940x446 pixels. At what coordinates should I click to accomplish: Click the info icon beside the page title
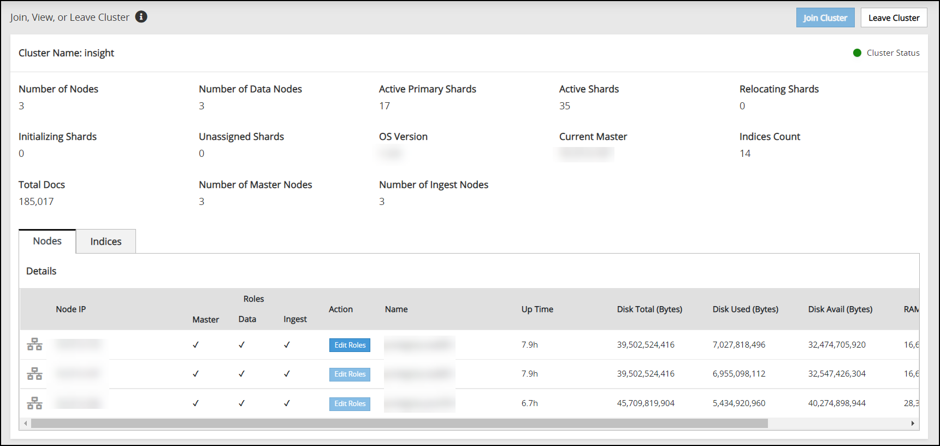point(141,17)
